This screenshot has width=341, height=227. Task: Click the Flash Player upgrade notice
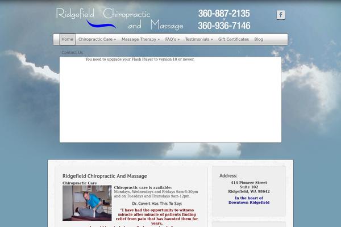140,59
